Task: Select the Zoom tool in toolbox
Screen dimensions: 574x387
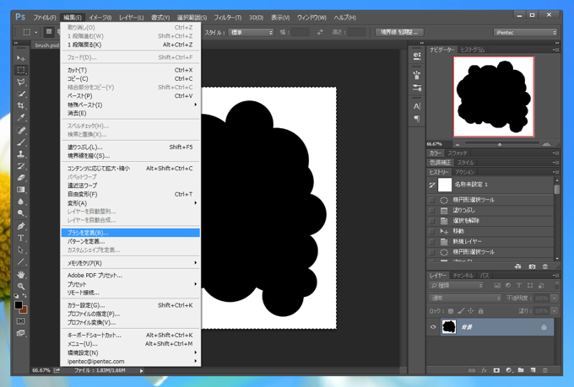Action: 21,287
